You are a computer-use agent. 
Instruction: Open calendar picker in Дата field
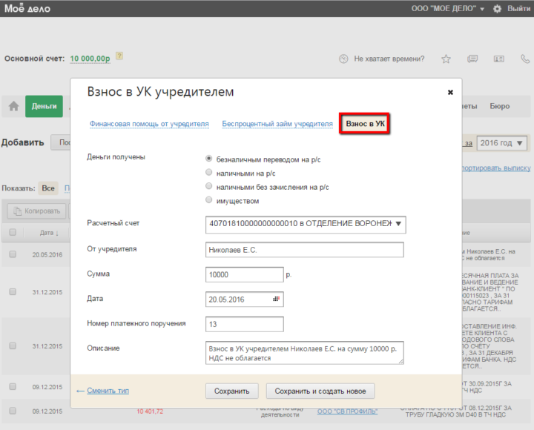pyautogui.click(x=276, y=299)
